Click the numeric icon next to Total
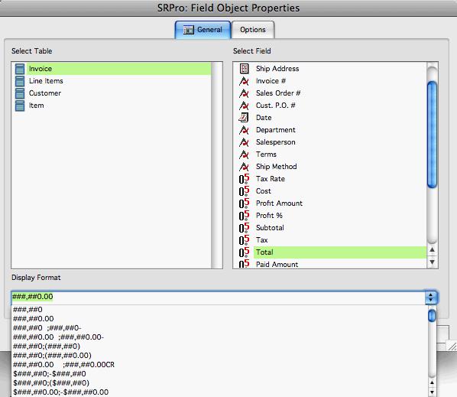 coord(245,252)
